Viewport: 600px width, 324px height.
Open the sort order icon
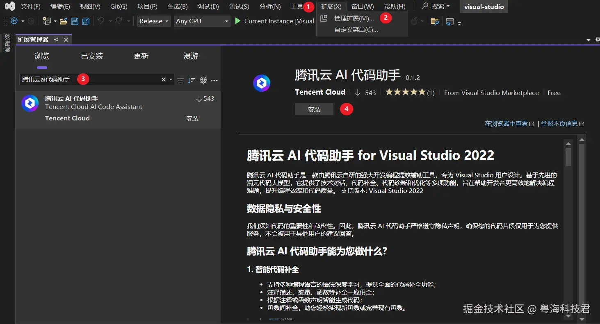192,81
